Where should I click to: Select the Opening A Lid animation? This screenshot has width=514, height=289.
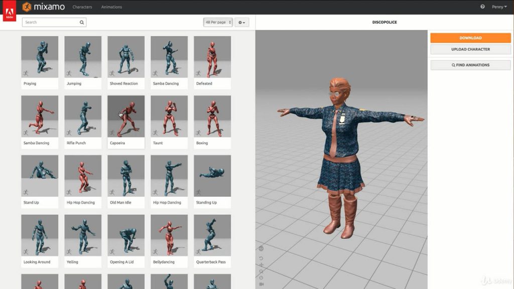[x=126, y=241]
